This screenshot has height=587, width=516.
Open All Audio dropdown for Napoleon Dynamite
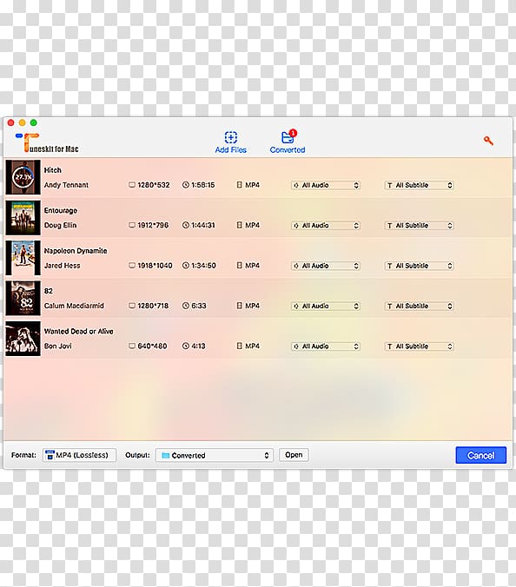point(326,266)
